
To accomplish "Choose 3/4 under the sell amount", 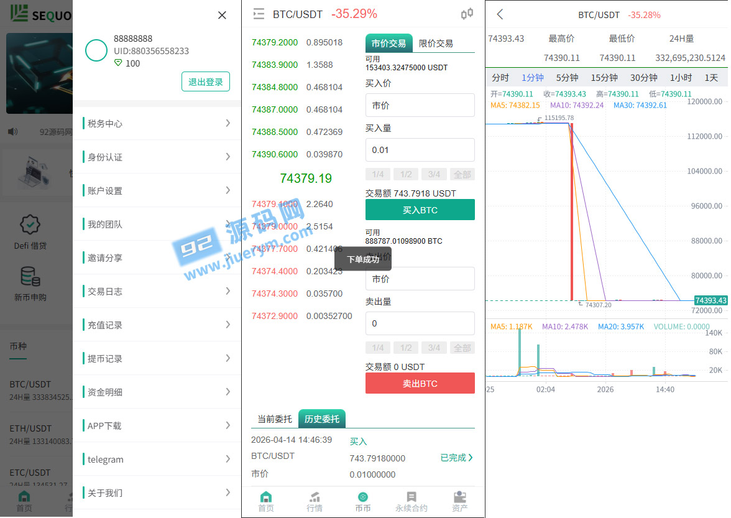I will pos(434,348).
